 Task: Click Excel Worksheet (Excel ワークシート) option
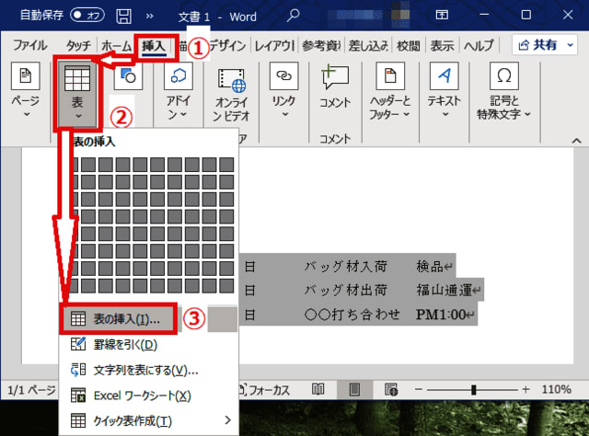[132, 396]
